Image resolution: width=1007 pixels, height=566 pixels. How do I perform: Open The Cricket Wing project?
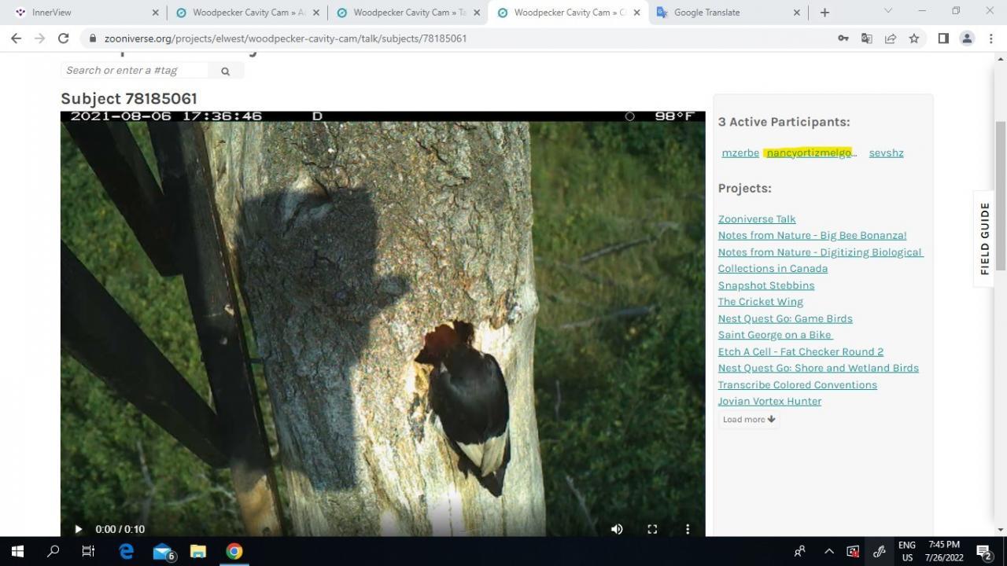click(760, 302)
